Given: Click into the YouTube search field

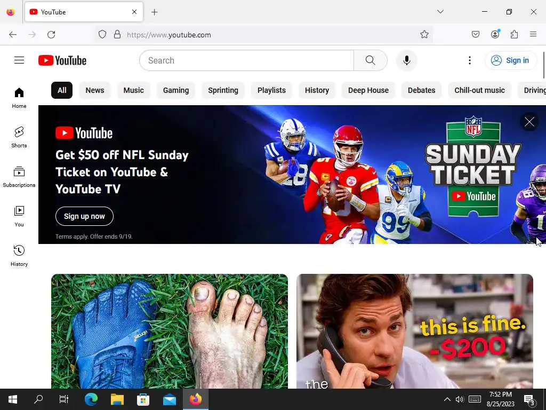Looking at the screenshot, I should (246, 60).
